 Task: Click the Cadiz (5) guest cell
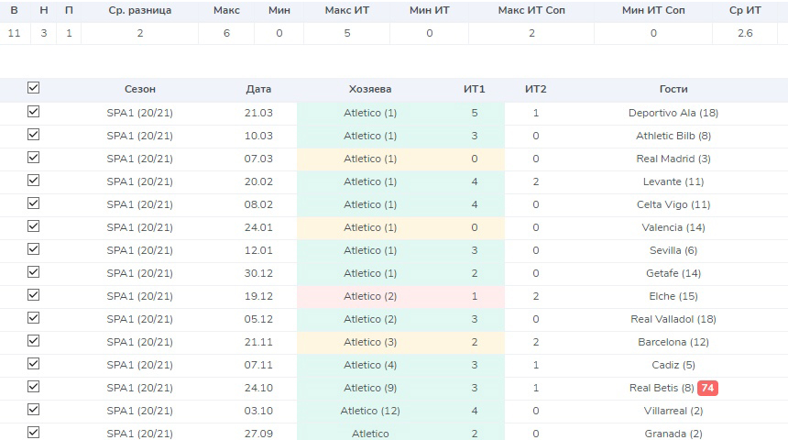click(673, 365)
